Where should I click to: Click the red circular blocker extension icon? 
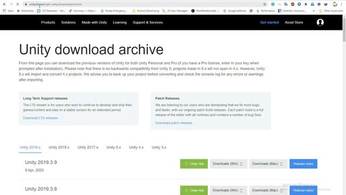[292, 4]
